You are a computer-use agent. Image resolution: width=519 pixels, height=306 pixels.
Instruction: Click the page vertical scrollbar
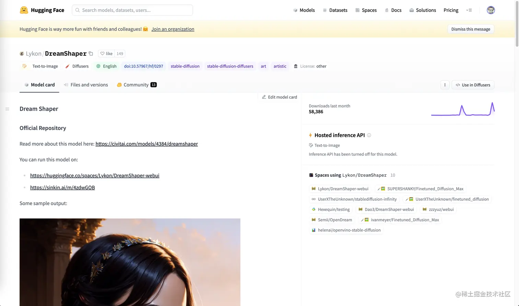(517, 23)
